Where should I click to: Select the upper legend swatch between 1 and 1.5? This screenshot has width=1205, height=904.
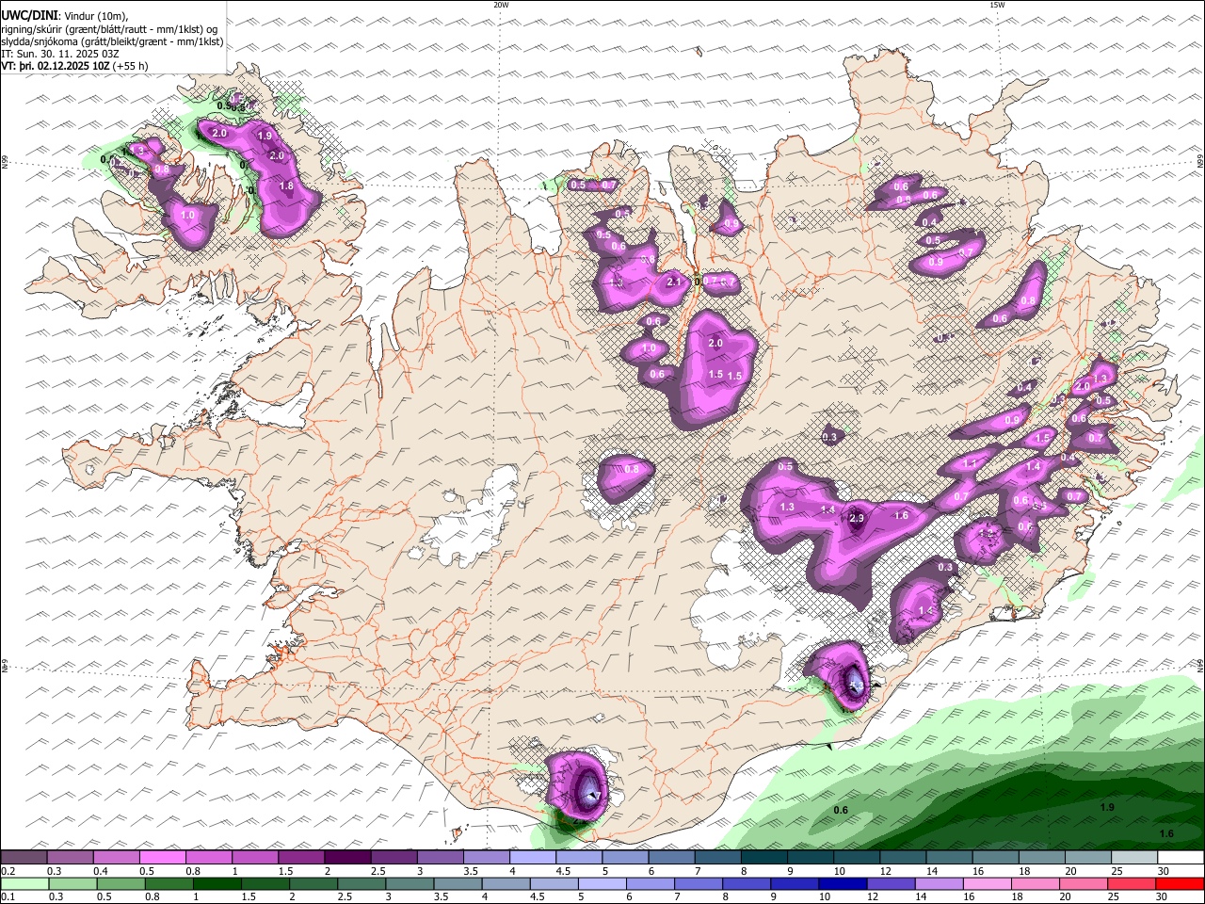coord(254,858)
